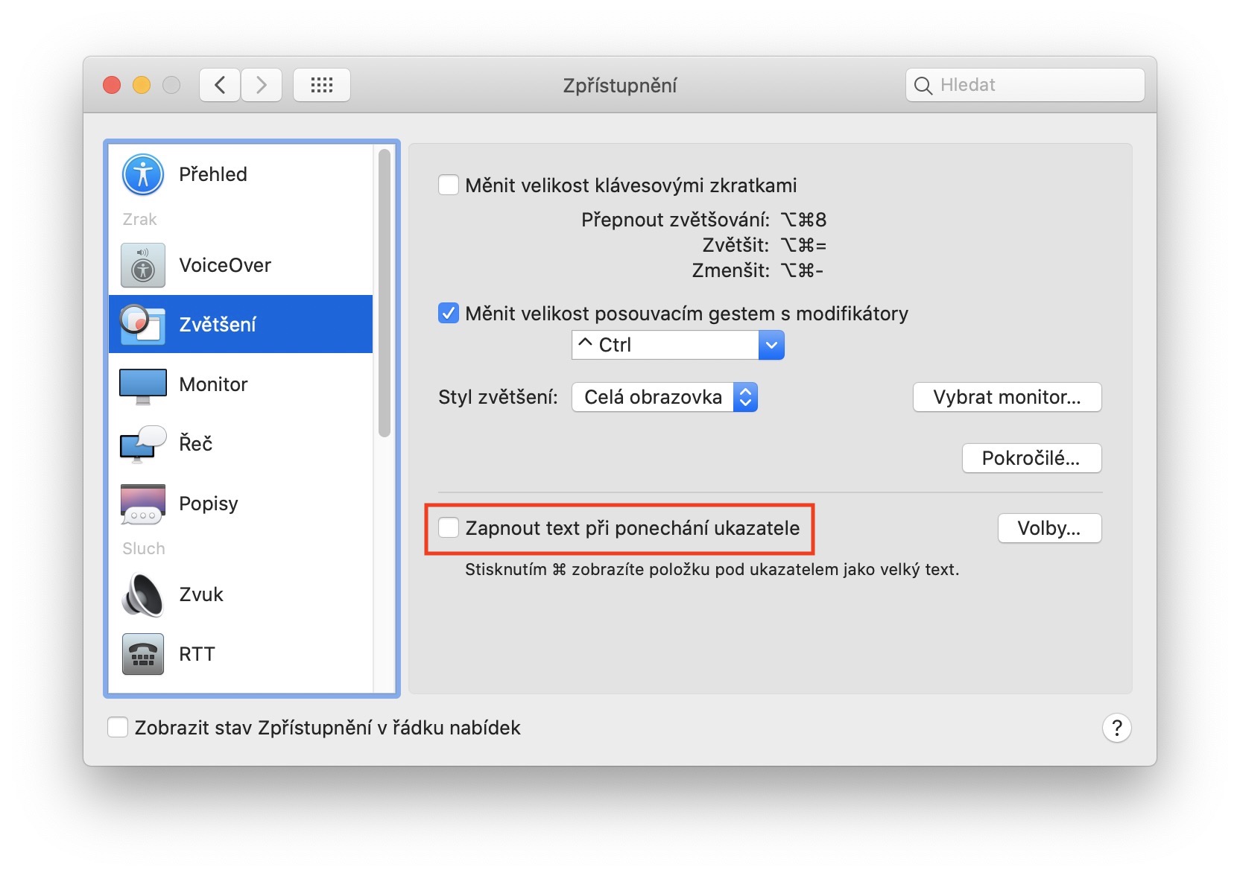Select the VoiceOver icon in sidebar
The height and width of the screenshot is (876, 1240).
tap(142, 266)
